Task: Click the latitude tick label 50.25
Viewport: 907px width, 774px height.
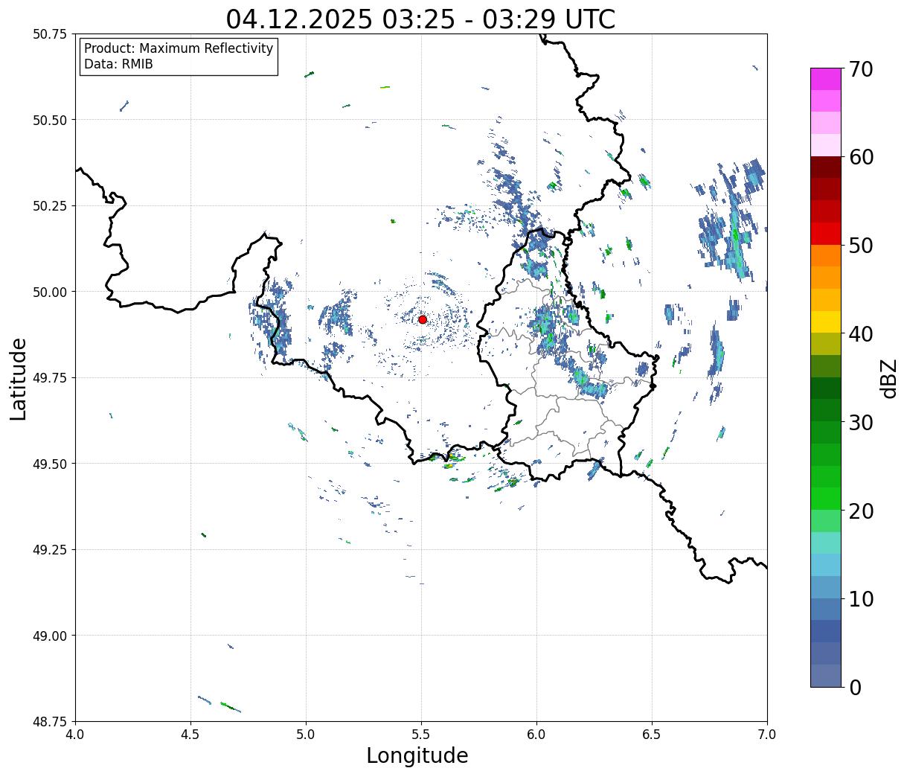Action: (x=50, y=206)
